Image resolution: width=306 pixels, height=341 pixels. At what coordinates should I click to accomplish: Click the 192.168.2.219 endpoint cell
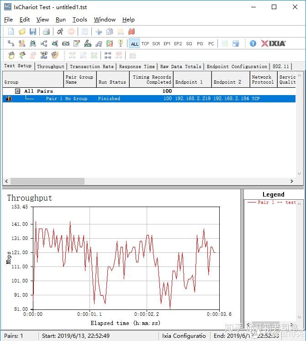pyautogui.click(x=193, y=99)
